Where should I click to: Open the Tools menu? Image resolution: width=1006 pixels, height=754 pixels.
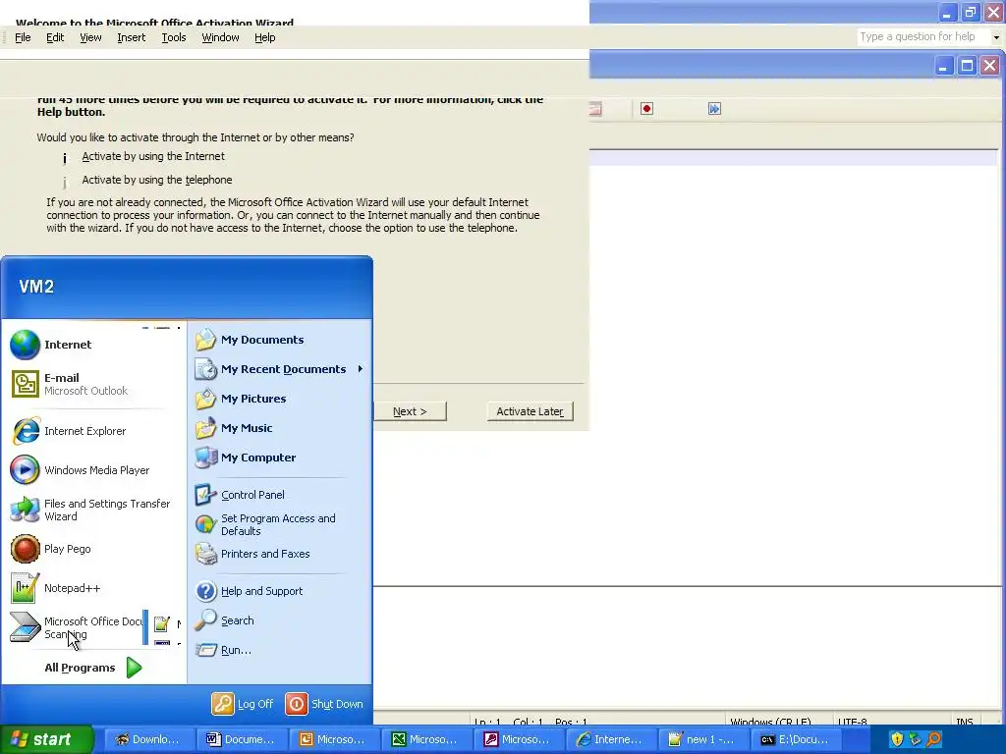click(174, 38)
